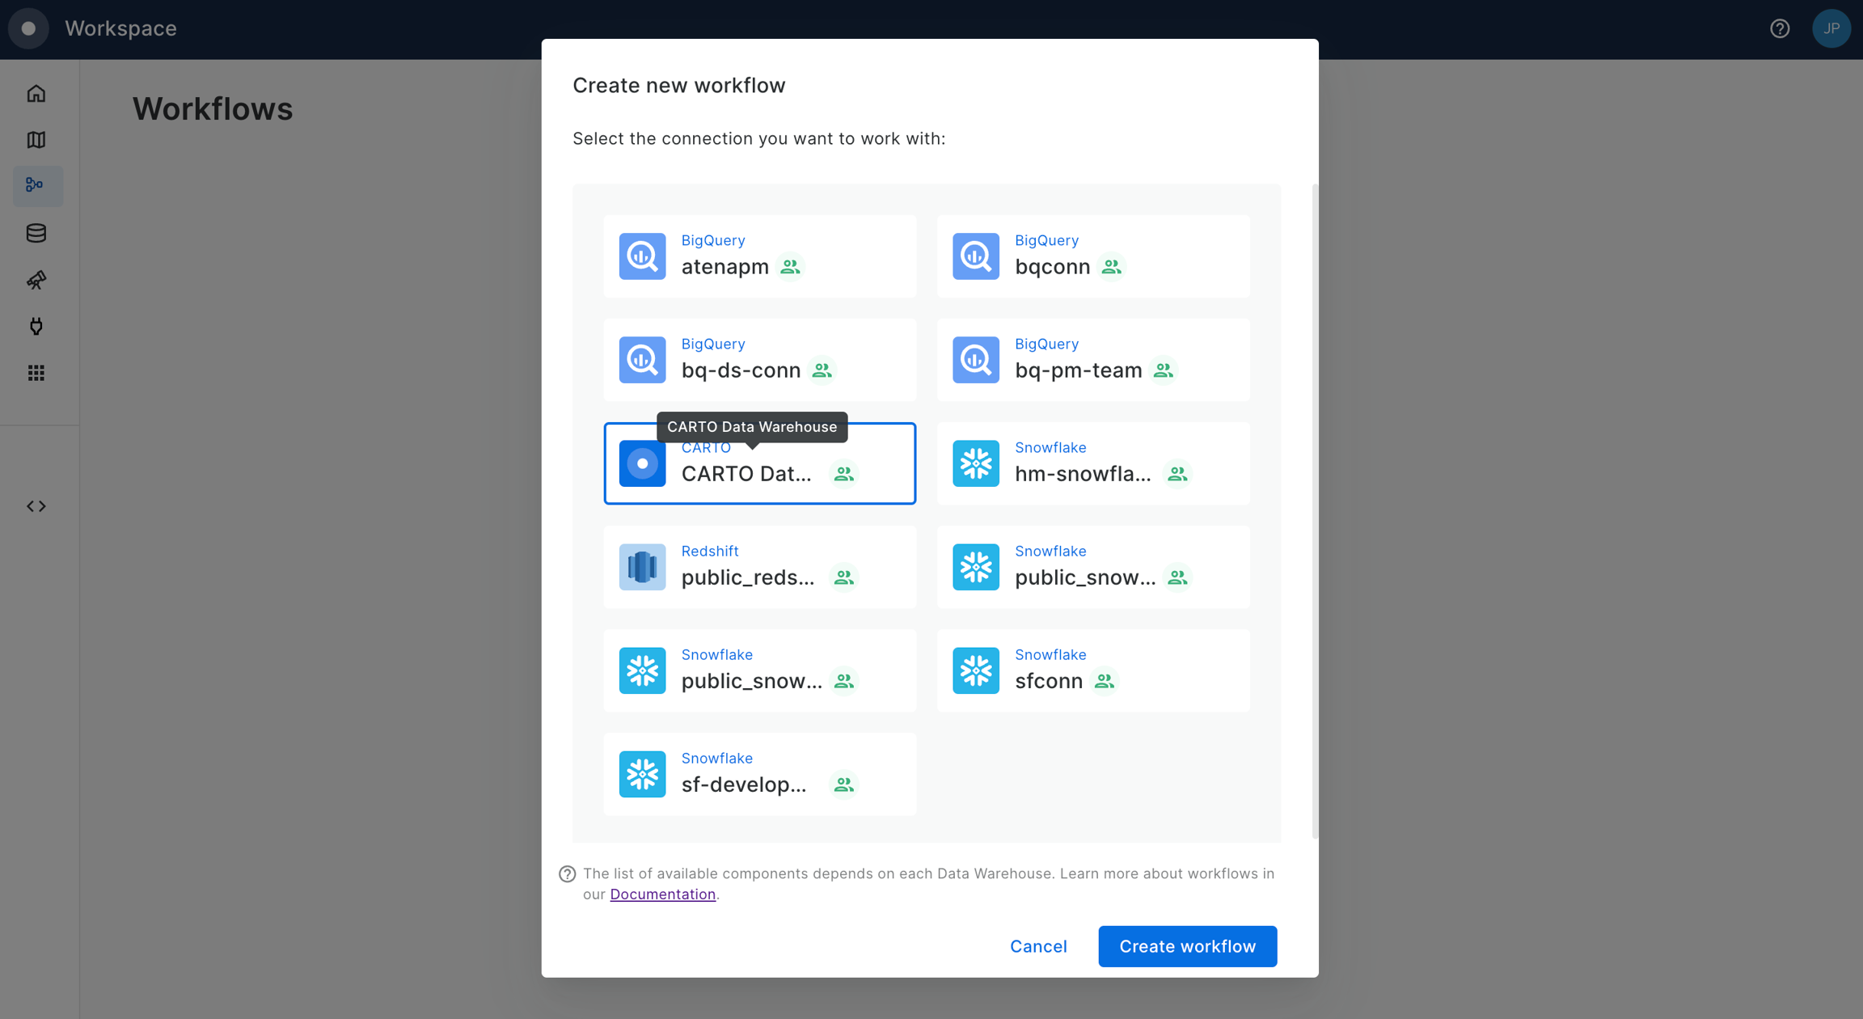Open the Workflows sidebar icon
Screen dimensions: 1863x1019
coord(36,186)
